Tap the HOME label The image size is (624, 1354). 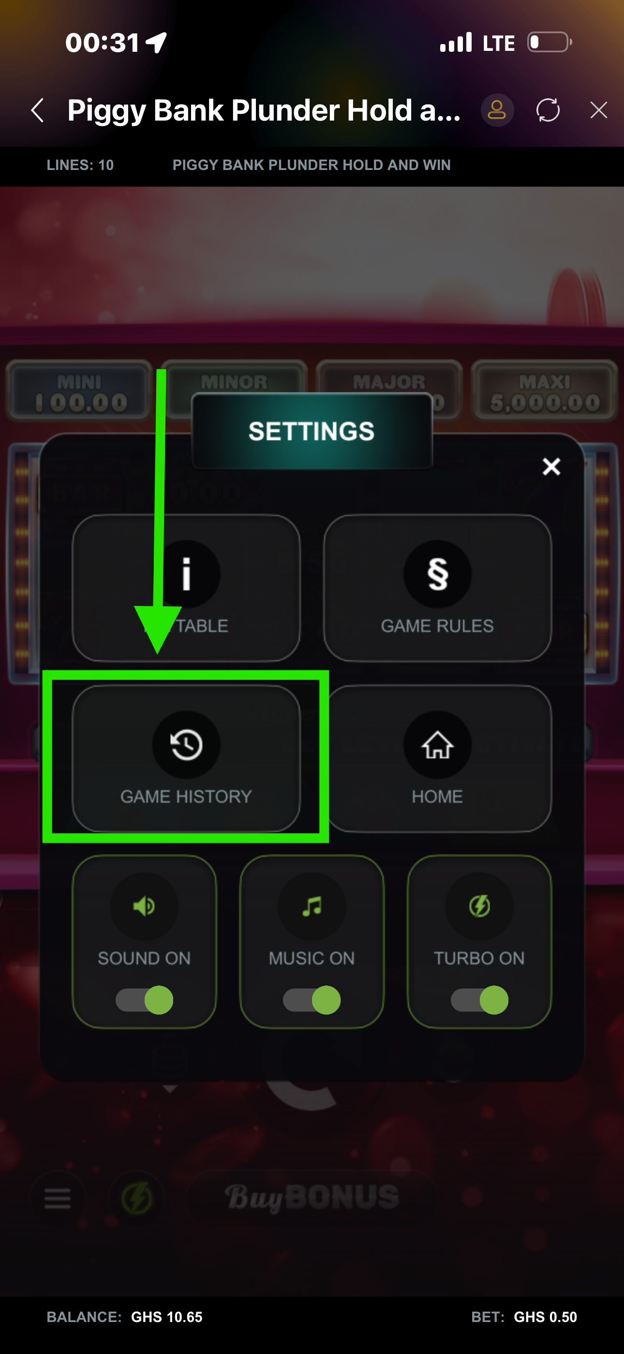point(437,796)
